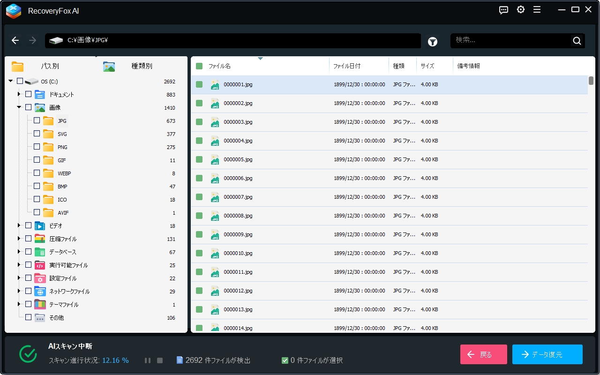Select the checkbox for 0000001.jpg

[199, 84]
